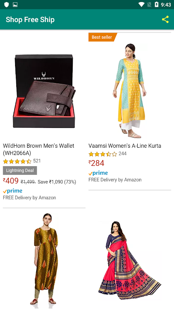Viewport: 174px width, 310px height.
Task: Tap the prime logo under the Vaamsi Kurta
Action: [98, 173]
